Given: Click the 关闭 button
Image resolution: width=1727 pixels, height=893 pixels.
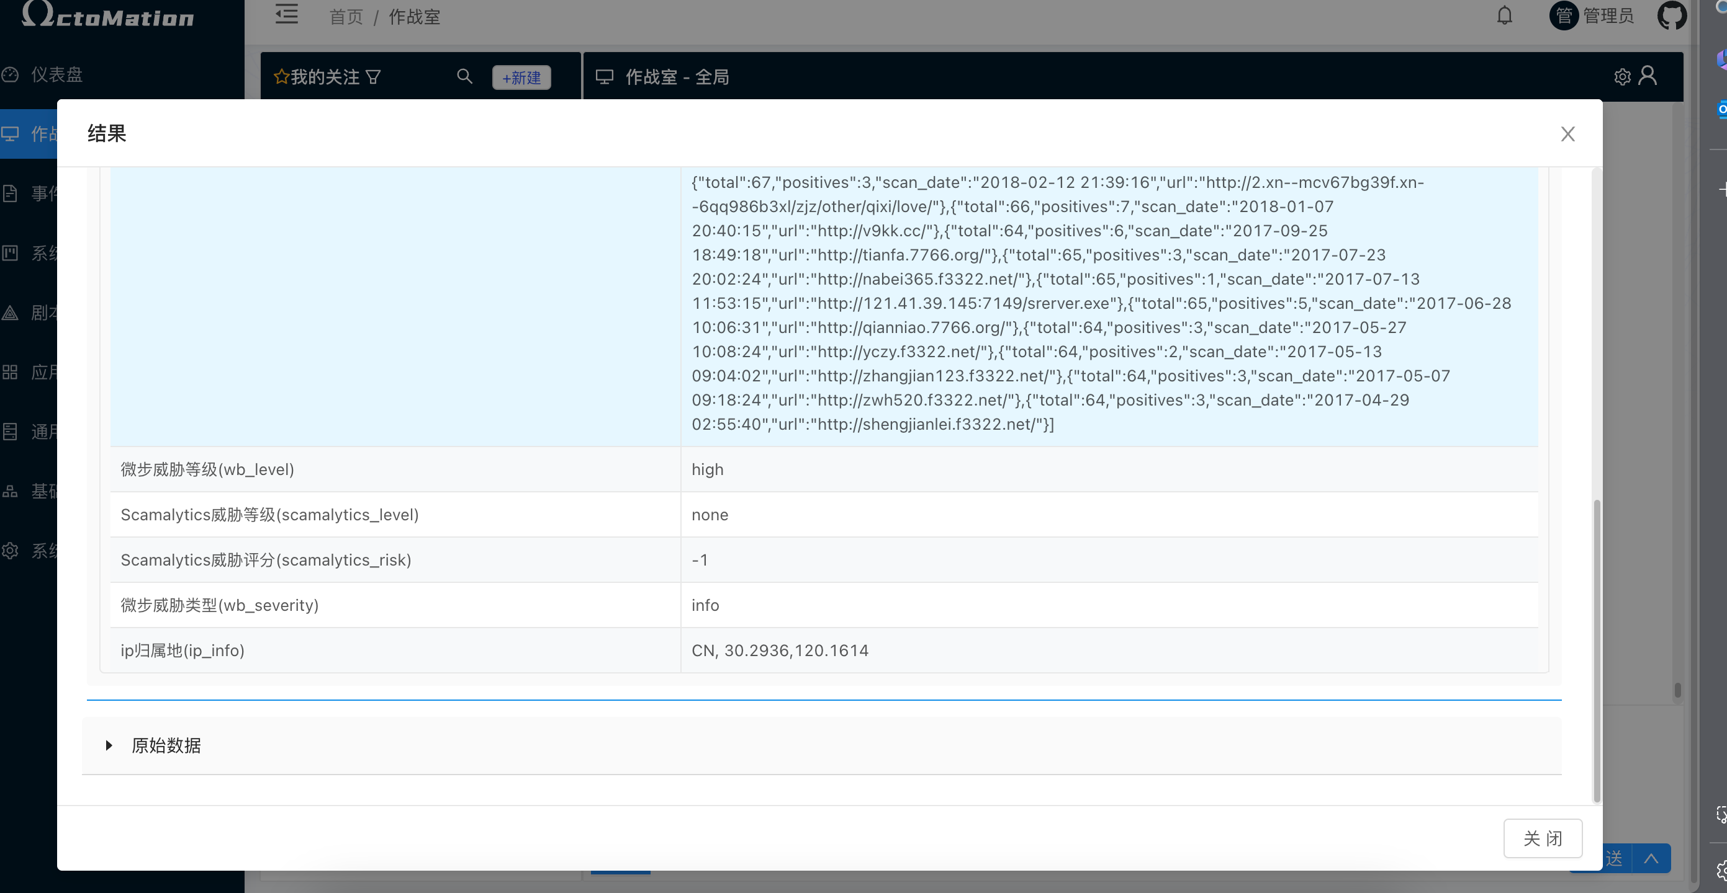Looking at the screenshot, I should tap(1542, 838).
